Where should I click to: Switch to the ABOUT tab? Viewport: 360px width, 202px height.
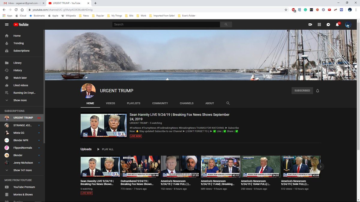point(210,103)
